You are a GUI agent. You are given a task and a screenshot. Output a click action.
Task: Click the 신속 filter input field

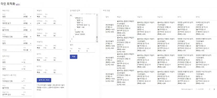(91, 51)
